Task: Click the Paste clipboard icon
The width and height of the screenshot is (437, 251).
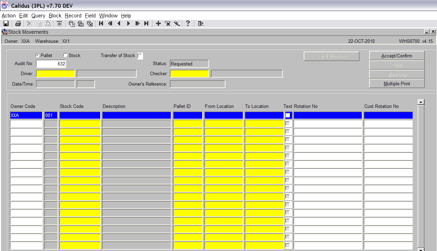Action: click(x=48, y=24)
